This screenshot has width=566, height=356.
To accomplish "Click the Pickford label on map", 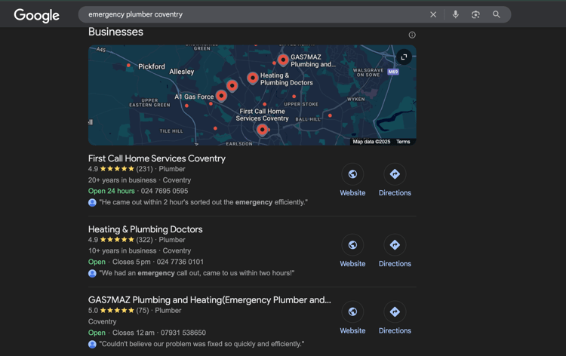I will [x=151, y=66].
